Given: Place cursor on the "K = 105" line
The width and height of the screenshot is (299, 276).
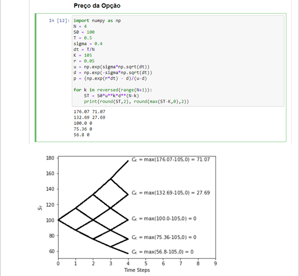Looking at the screenshot, I should click(x=83, y=55).
